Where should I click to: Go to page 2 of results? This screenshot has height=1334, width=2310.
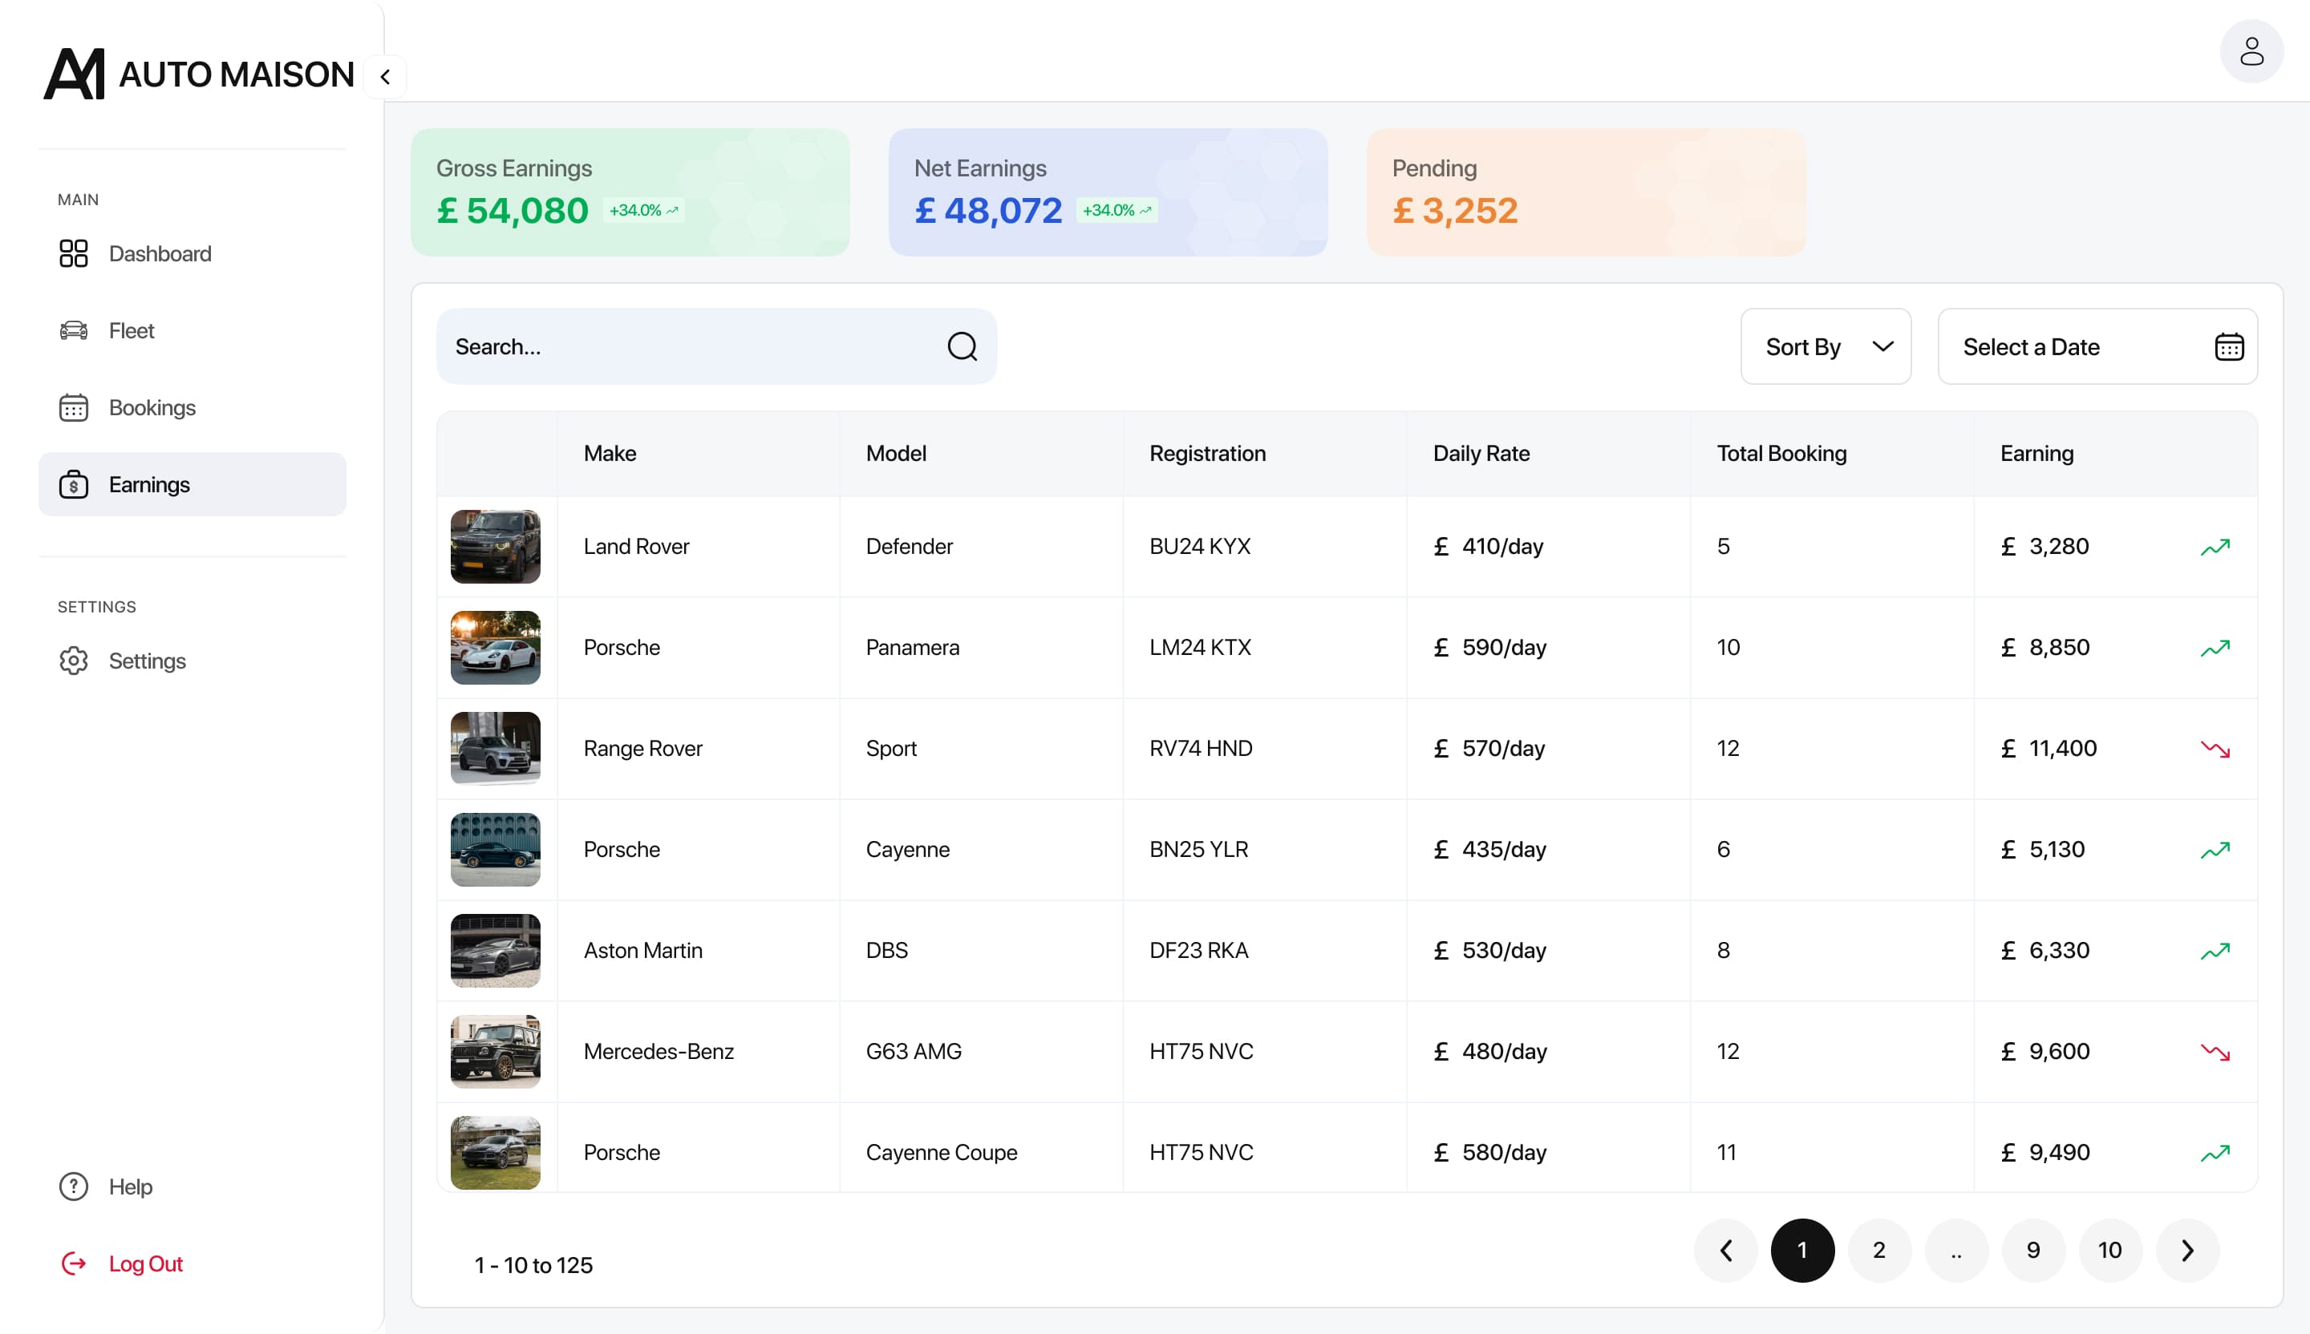(x=1878, y=1250)
